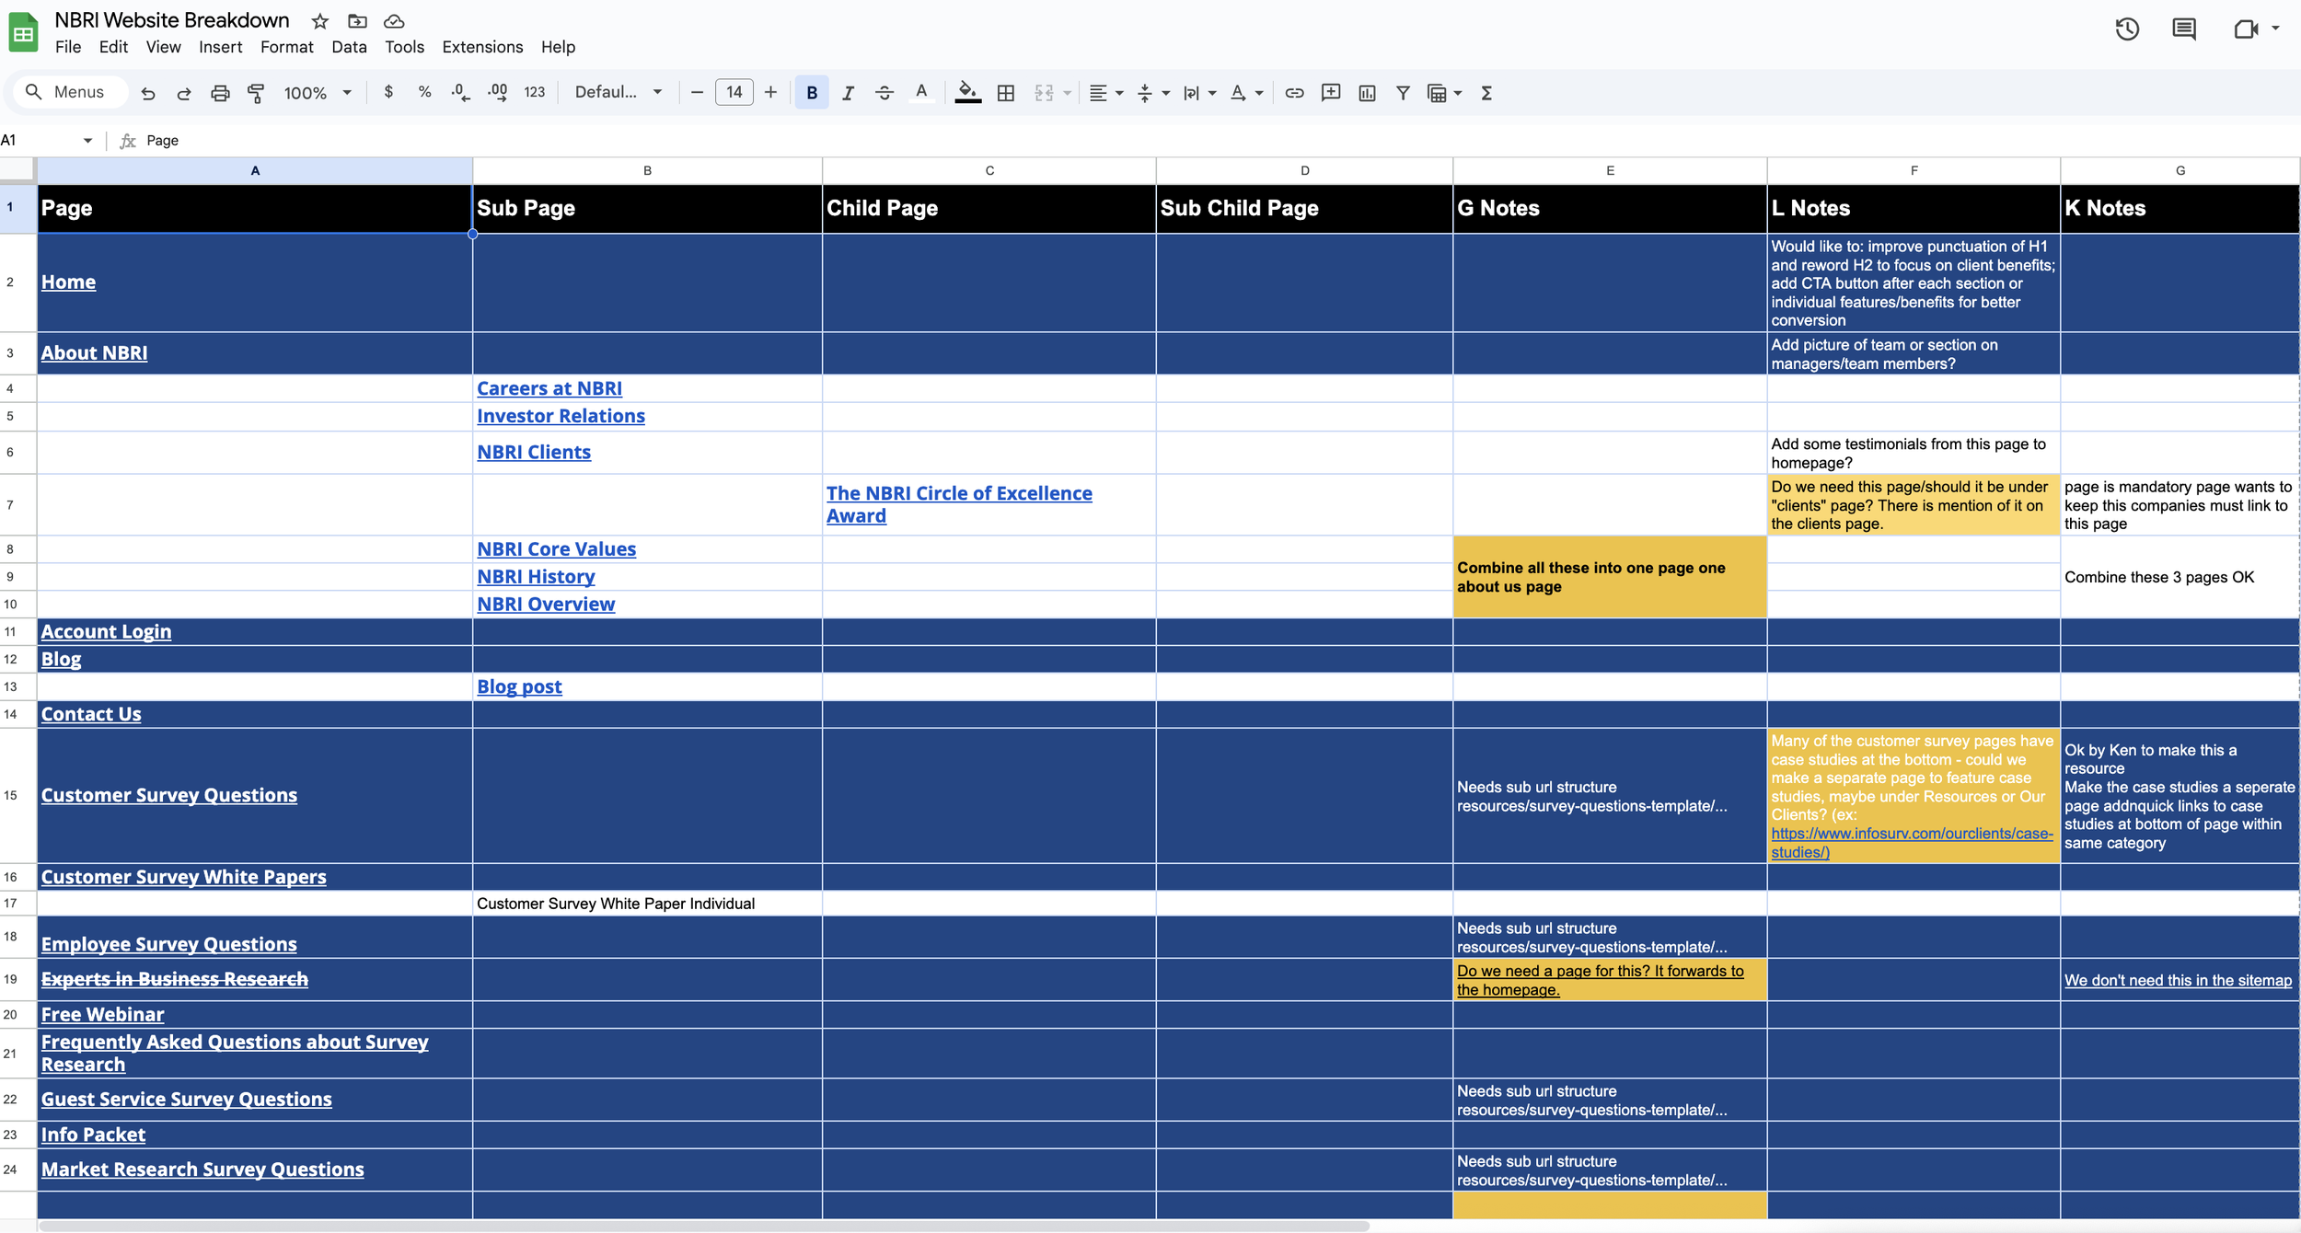Open the Extensions menu
The width and height of the screenshot is (2301, 1233).
(x=482, y=47)
